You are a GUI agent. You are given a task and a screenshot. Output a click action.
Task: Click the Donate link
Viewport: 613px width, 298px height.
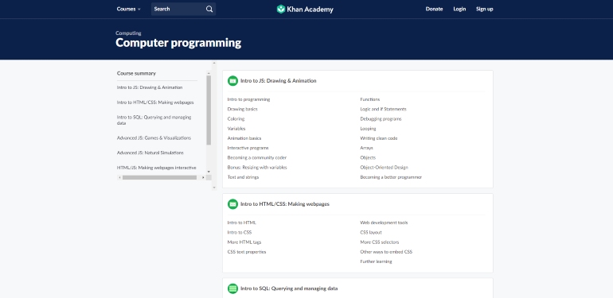pyautogui.click(x=434, y=9)
